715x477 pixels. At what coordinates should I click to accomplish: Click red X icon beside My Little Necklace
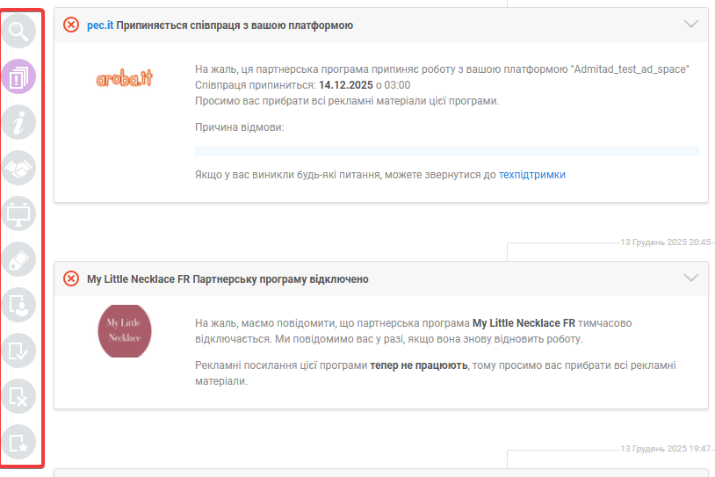pos(71,278)
